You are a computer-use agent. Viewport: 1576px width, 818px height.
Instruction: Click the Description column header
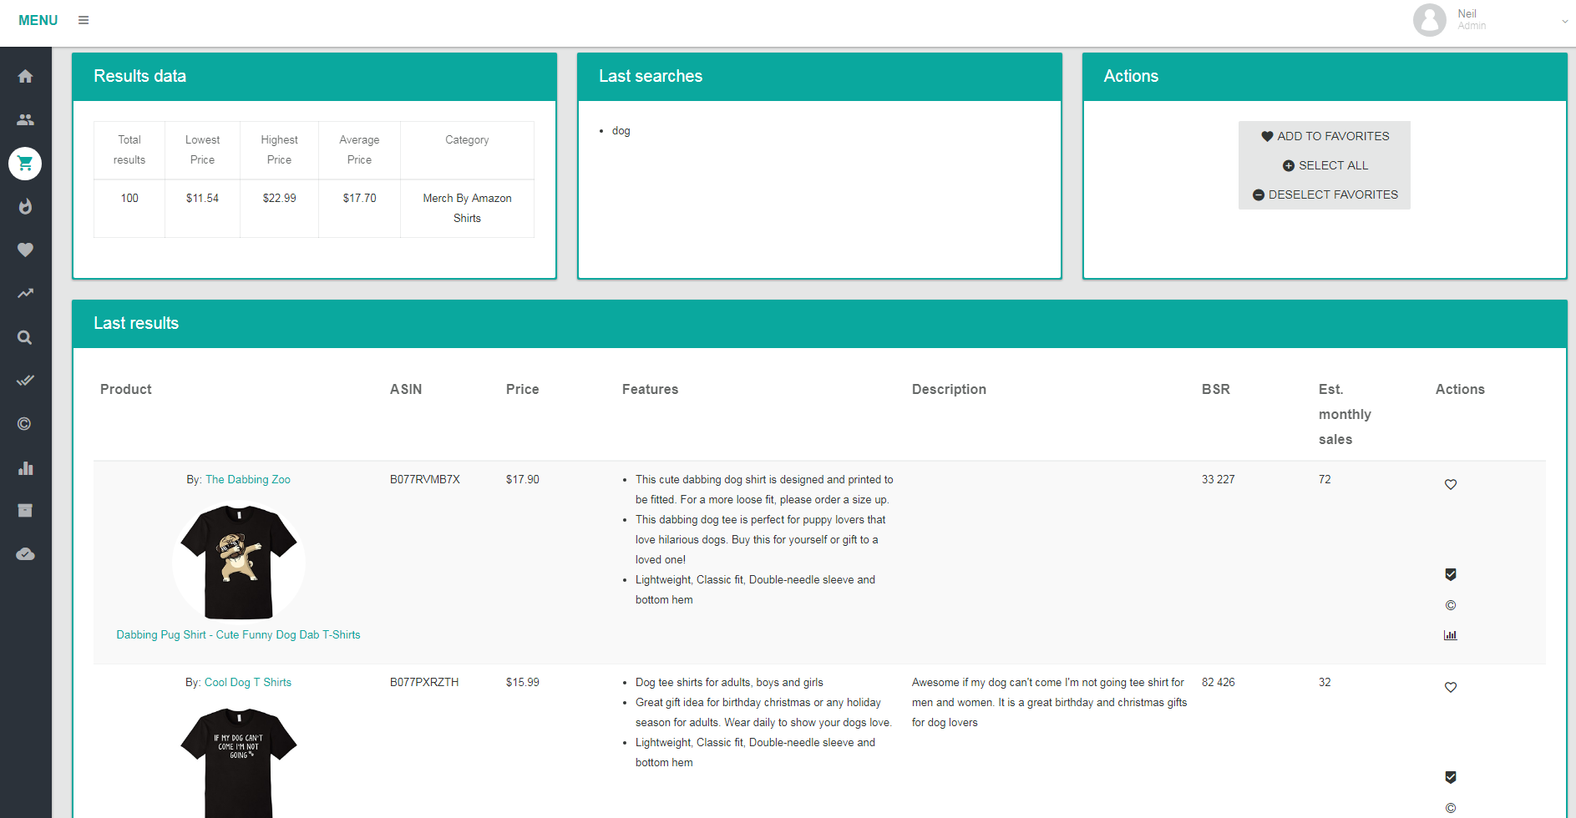pos(949,389)
